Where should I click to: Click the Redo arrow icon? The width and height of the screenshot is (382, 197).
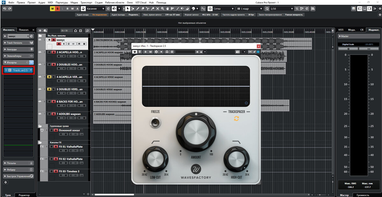click(10, 9)
